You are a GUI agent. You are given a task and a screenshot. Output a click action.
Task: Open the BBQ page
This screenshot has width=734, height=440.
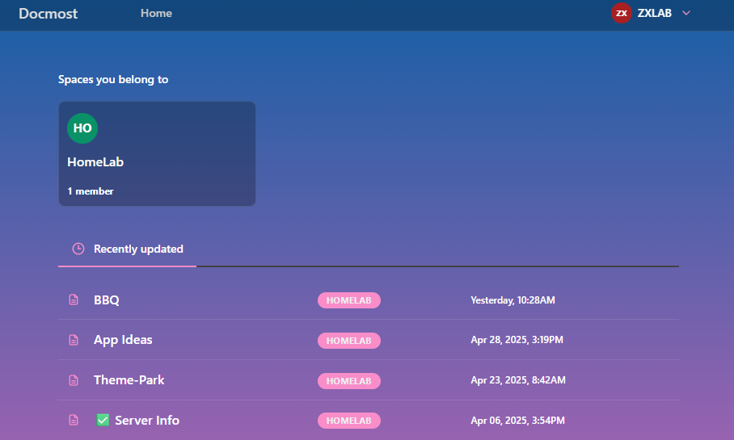coord(107,300)
